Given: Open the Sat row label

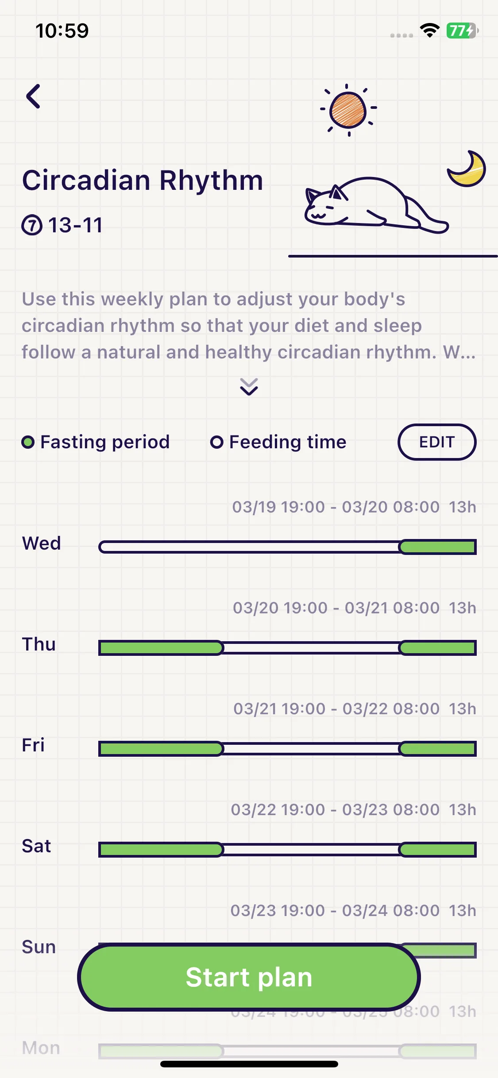Looking at the screenshot, I should [36, 846].
